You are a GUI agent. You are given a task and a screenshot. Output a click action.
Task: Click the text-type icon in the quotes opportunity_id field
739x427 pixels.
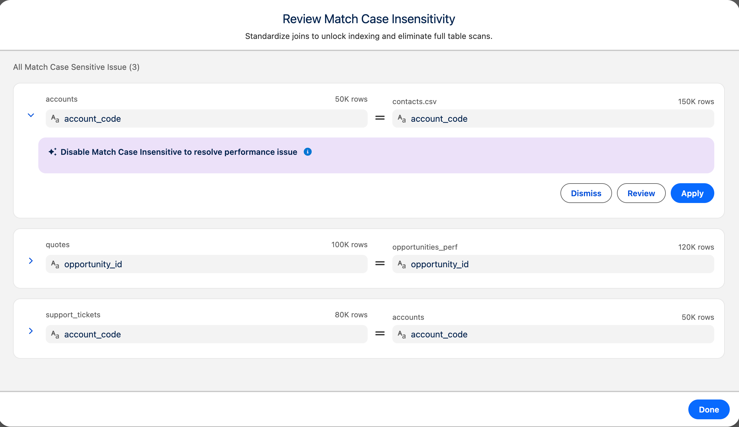point(55,264)
